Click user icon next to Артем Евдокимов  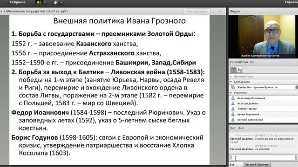[233, 115]
